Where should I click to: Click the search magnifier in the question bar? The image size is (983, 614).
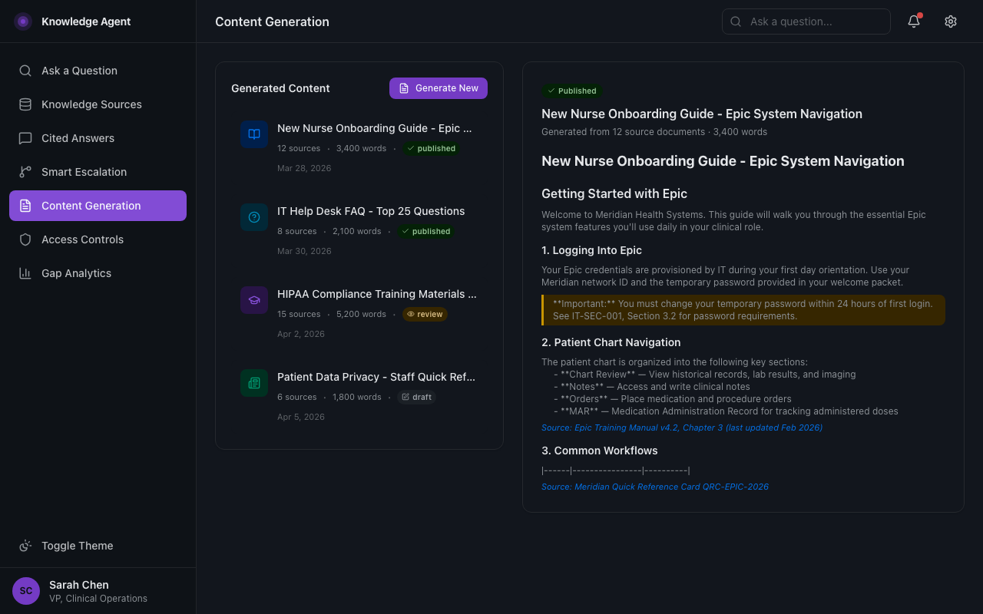click(x=735, y=21)
